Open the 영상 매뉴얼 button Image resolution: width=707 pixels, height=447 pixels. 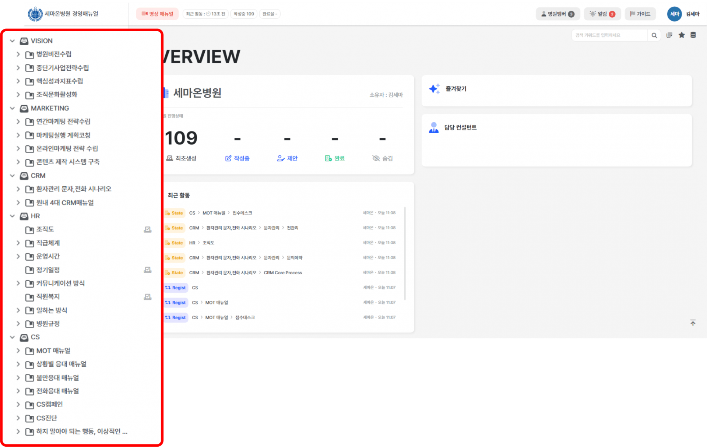pyautogui.click(x=157, y=14)
